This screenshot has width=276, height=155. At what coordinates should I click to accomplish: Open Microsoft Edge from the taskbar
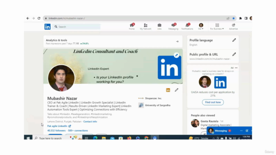[95, 138]
